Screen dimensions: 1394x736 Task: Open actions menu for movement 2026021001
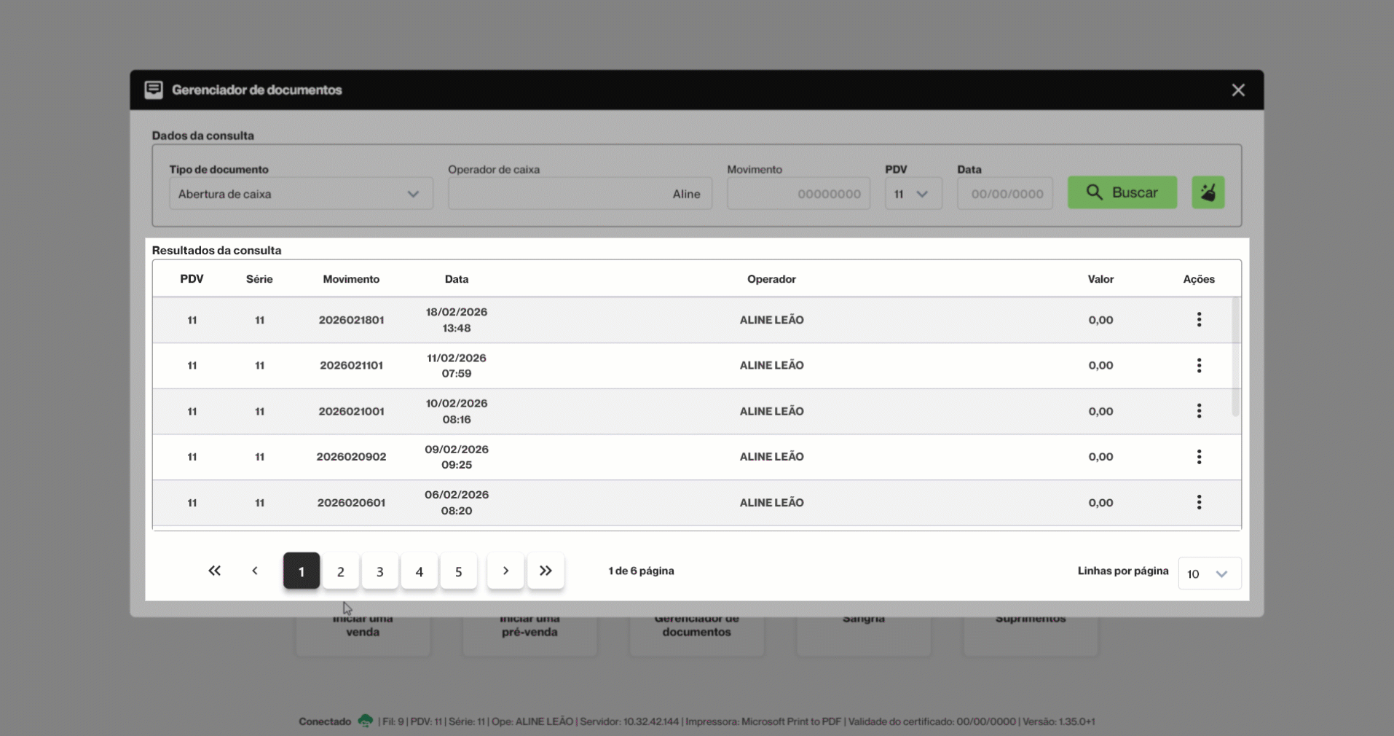point(1199,411)
